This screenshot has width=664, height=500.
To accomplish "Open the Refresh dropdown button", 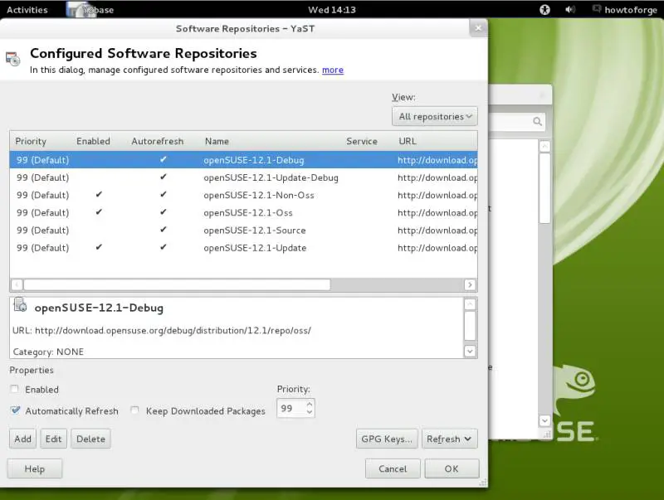I will pyautogui.click(x=449, y=439).
